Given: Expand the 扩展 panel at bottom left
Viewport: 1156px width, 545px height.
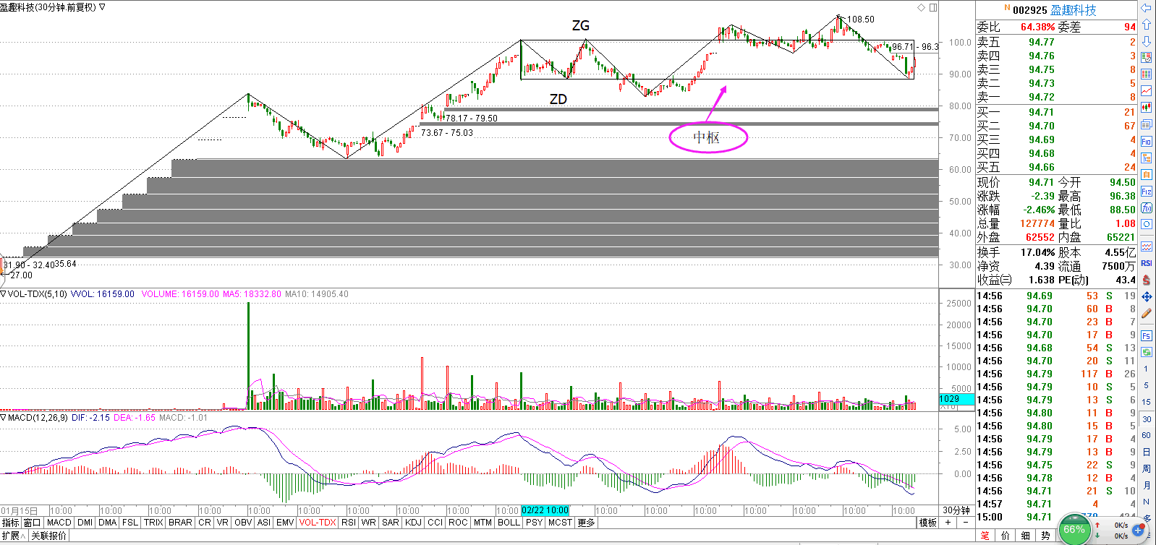Looking at the screenshot, I should pyautogui.click(x=14, y=536).
